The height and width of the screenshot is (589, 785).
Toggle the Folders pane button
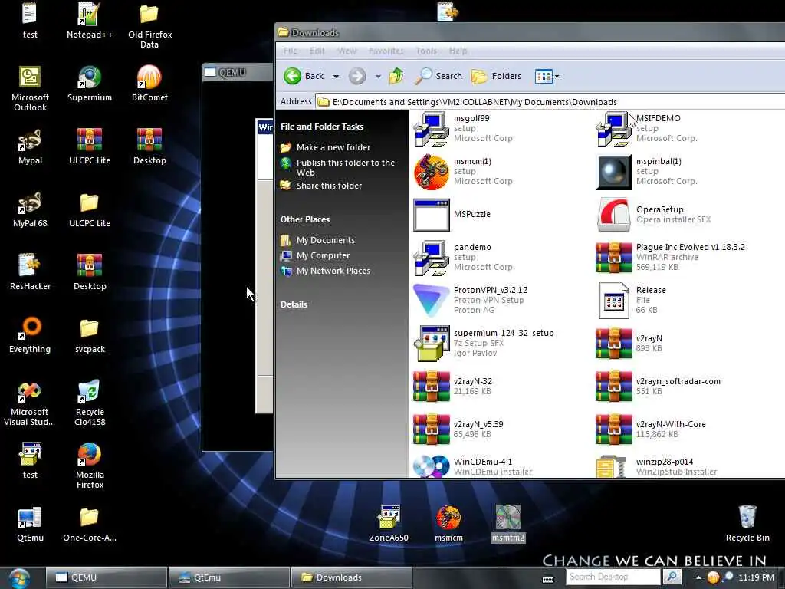pyautogui.click(x=496, y=76)
